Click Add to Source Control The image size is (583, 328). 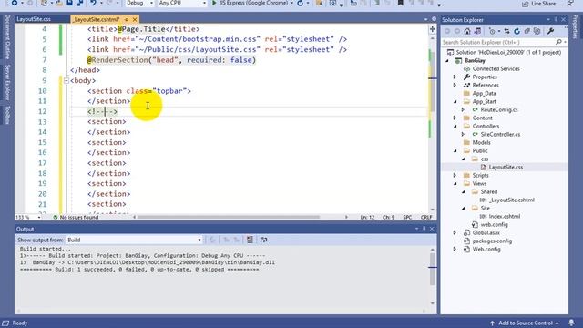click(x=525, y=323)
